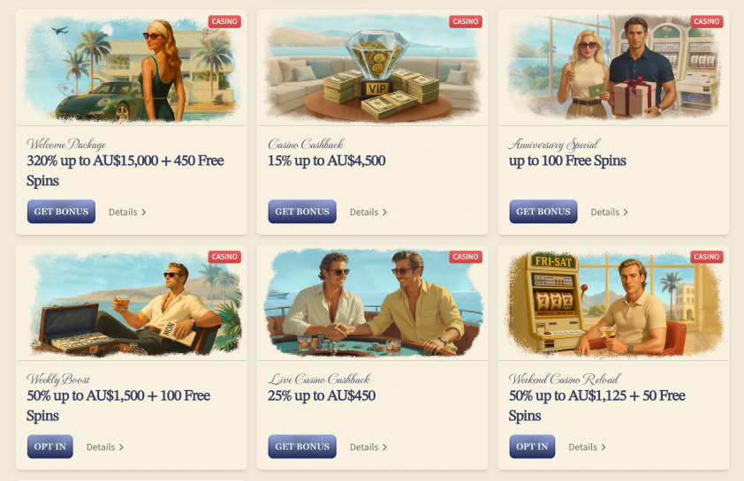Claim Casino Cashback with Get Bonus
The image size is (744, 481).
302,211
